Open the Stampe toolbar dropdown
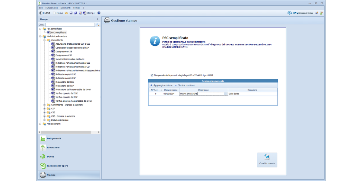 [91, 13]
